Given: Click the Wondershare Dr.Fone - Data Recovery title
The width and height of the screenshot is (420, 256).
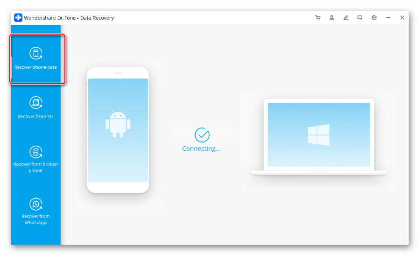Looking at the screenshot, I should (x=69, y=18).
